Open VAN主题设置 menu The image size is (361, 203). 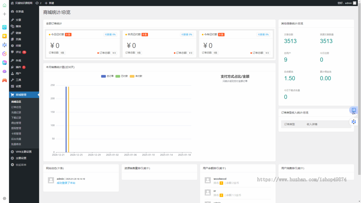pyautogui.click(x=24, y=152)
